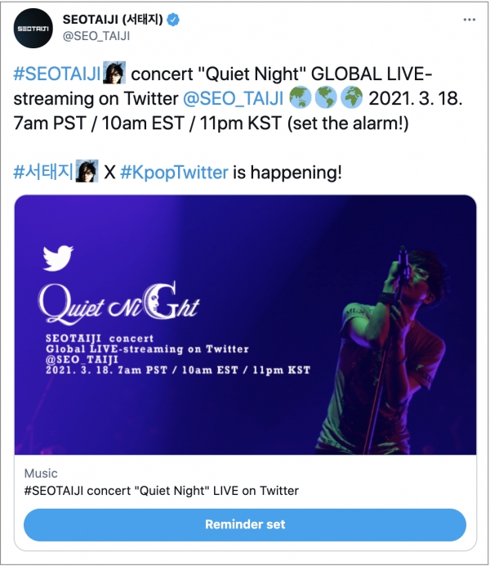
Task: Click the third globe emoji
Action: click(x=351, y=97)
